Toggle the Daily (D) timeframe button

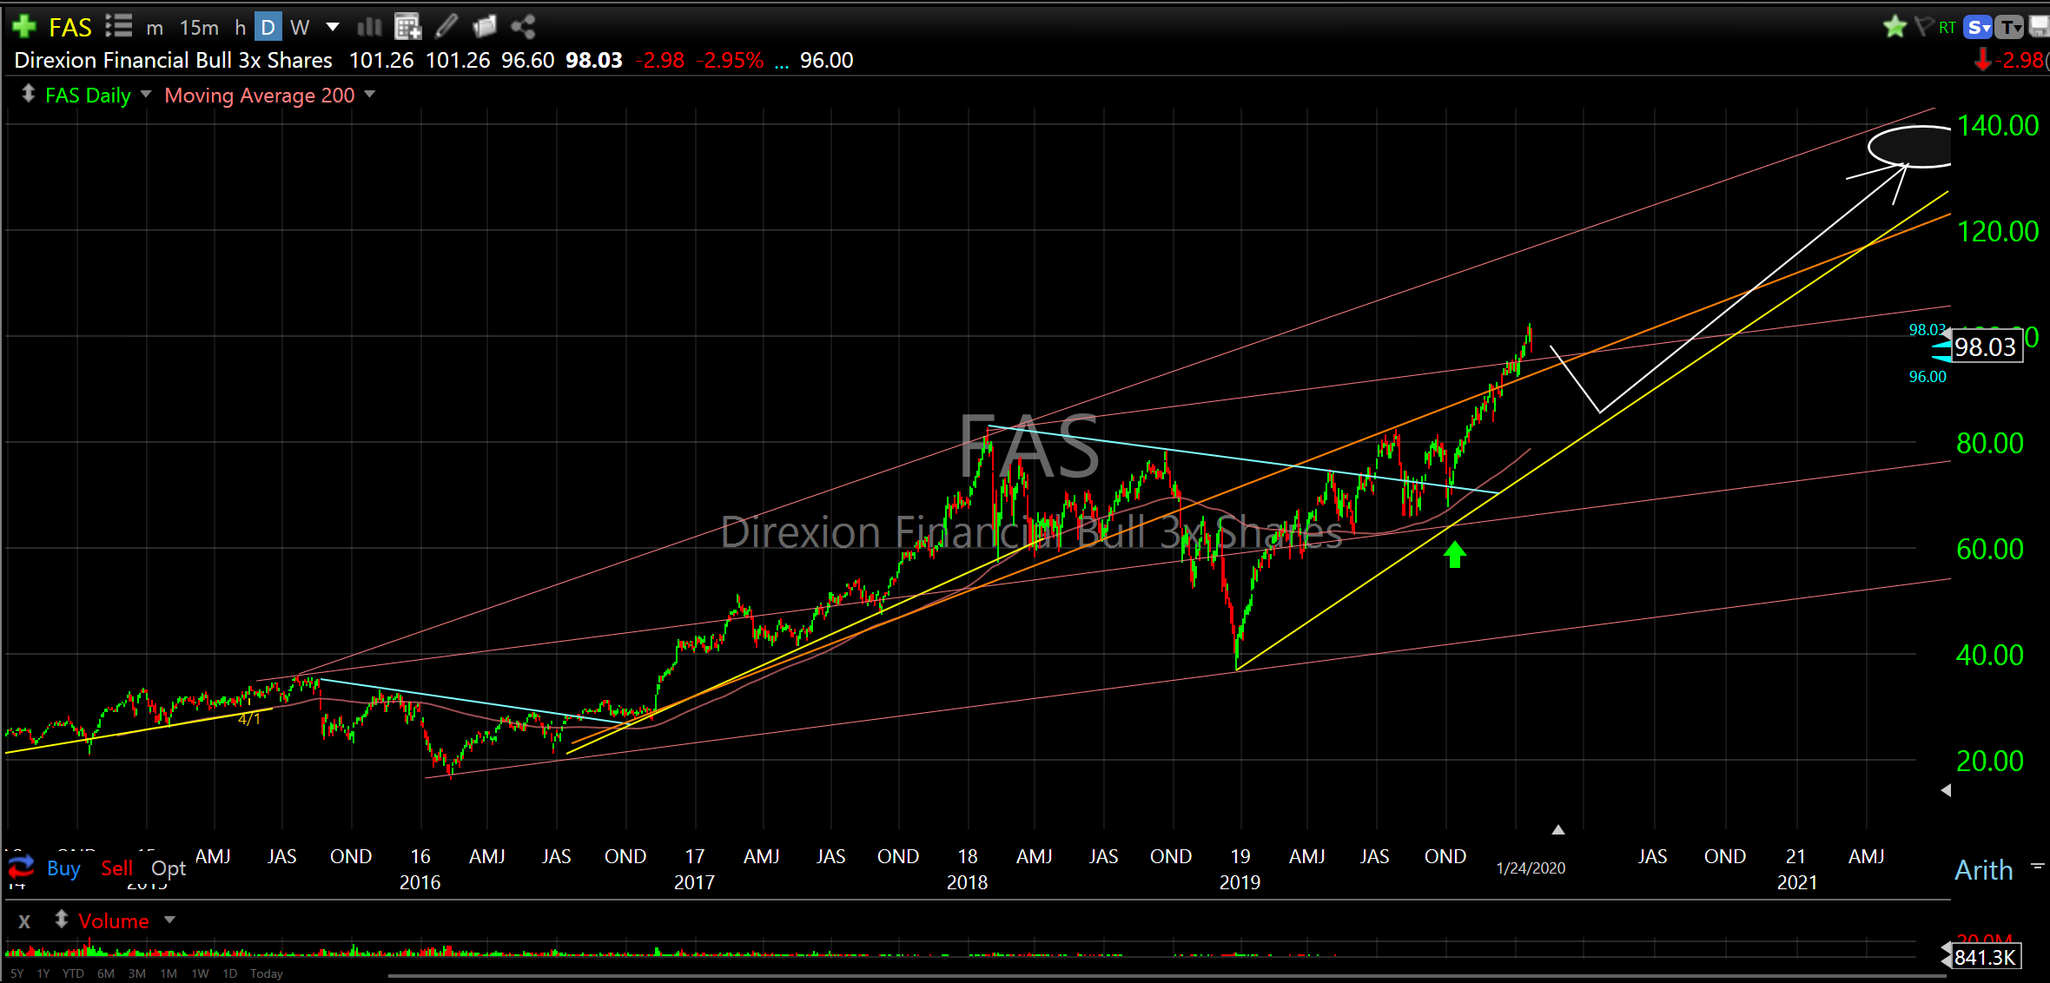pos(268,28)
